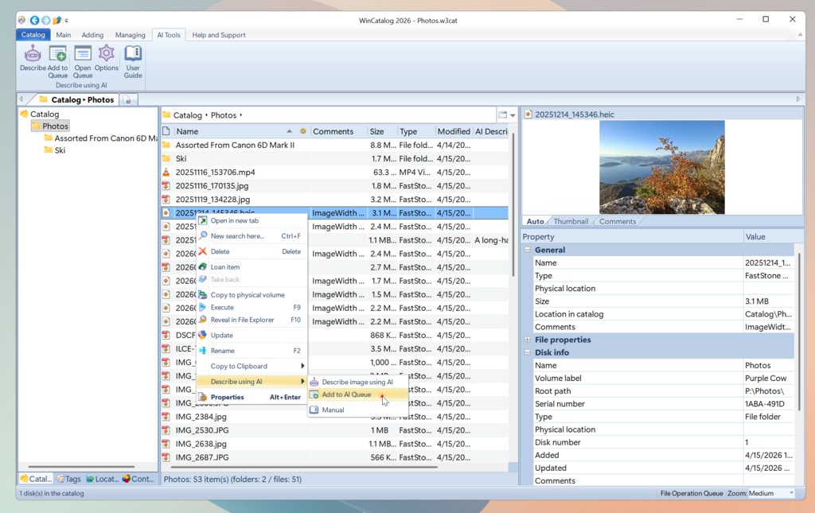This screenshot has height=513, width=815.
Task: Click File Operation Queue in status bar
Action: click(691, 493)
